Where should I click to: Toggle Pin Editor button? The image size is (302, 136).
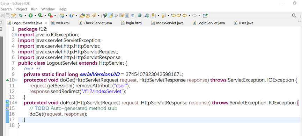205,15
